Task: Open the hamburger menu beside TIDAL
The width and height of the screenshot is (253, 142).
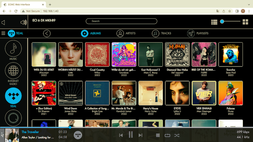Action: click(x=3, y=33)
